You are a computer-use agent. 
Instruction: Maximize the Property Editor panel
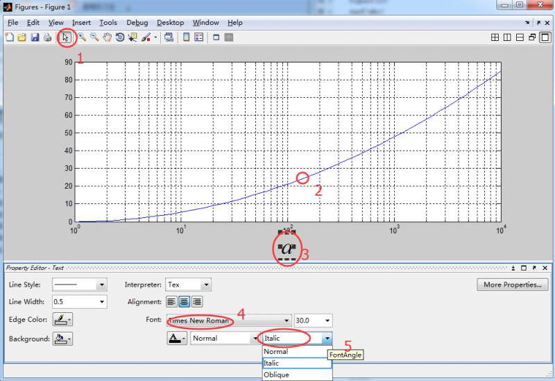524,268
